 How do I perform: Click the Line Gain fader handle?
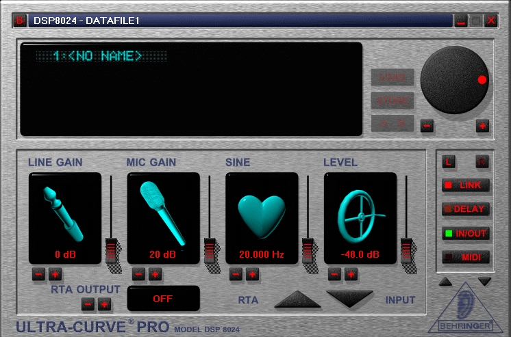coord(111,250)
